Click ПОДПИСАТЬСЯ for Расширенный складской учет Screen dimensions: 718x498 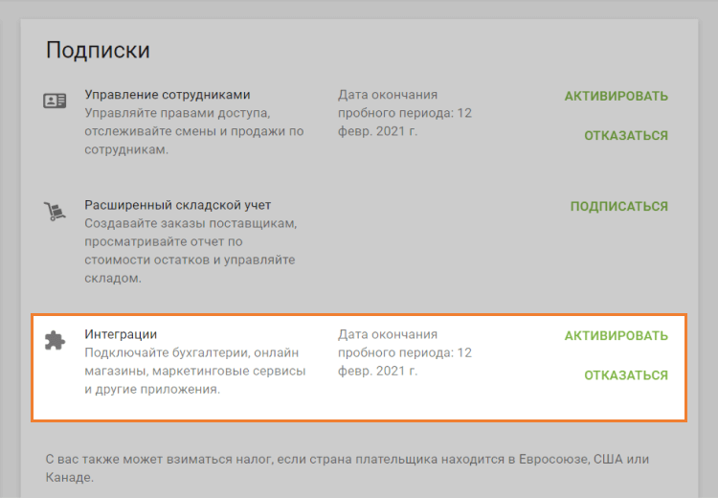(x=619, y=207)
